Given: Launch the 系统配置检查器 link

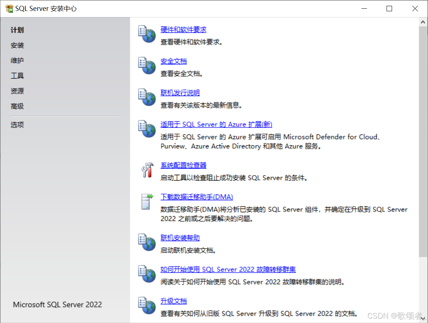Looking at the screenshot, I should click(183, 165).
